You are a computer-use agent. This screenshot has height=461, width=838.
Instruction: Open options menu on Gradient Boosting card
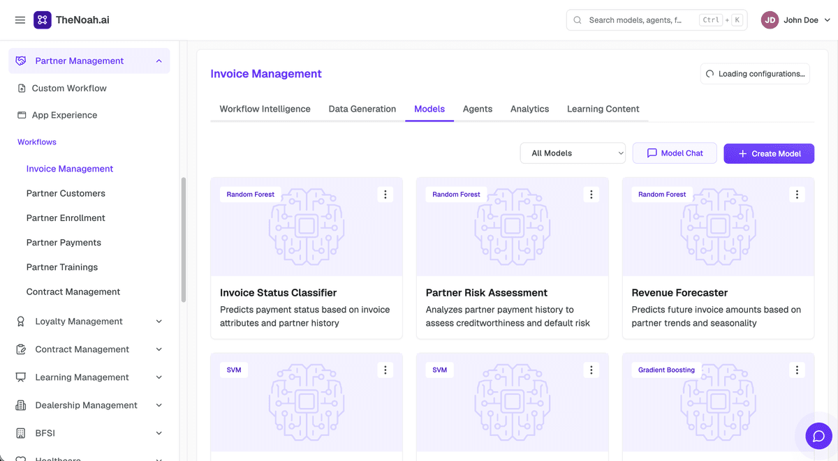point(797,370)
